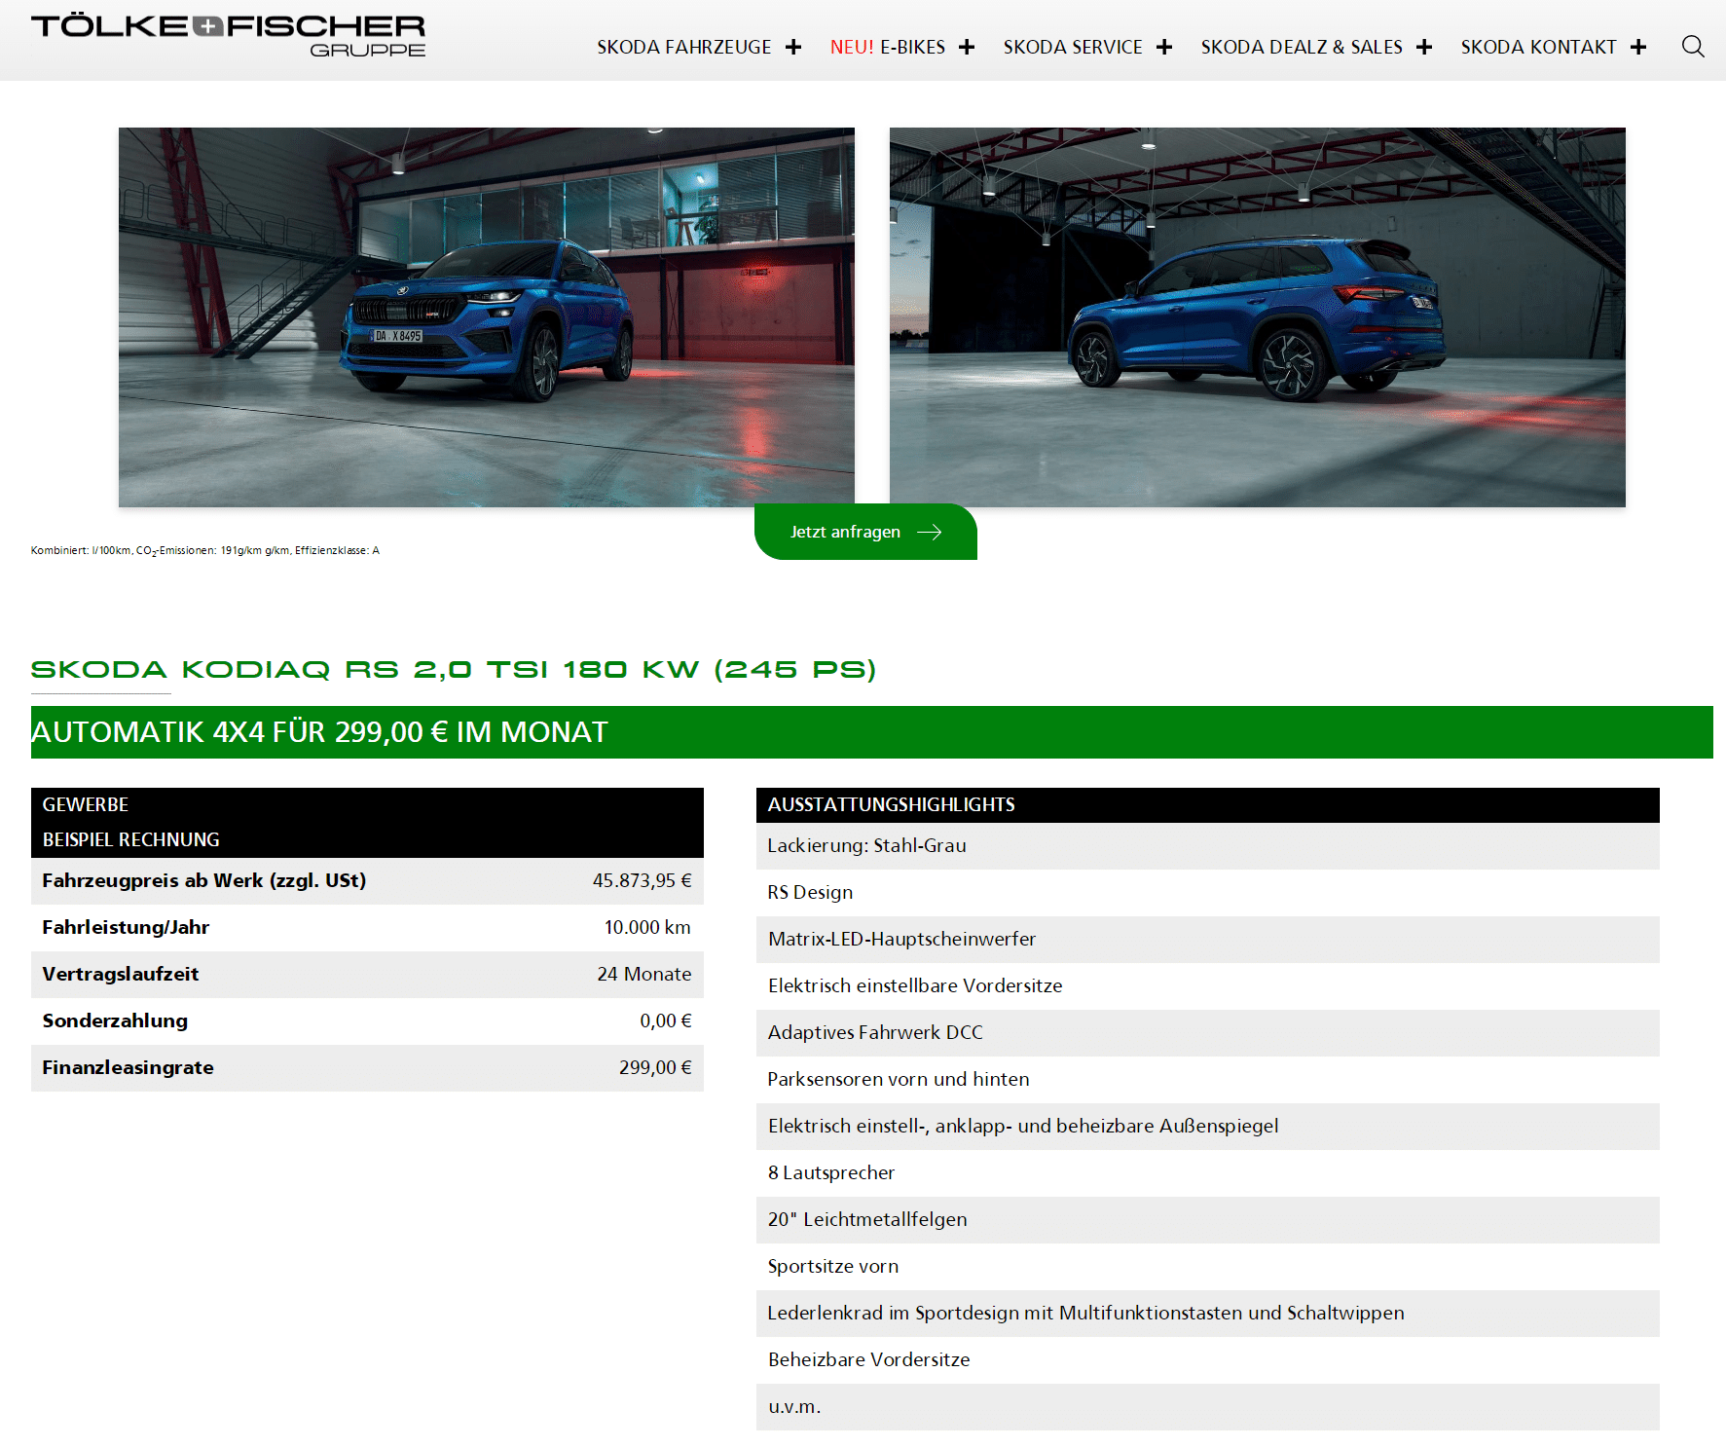This screenshot has height=1447, width=1726.
Task: Open the front-view Kodiaq RS photo
Action: (487, 316)
